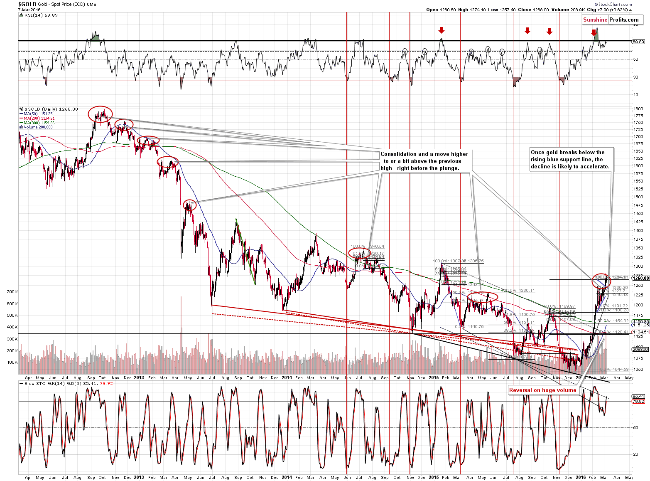Click the 208860 volume tag on right axis
This screenshot has width=650, height=481.
click(640, 350)
